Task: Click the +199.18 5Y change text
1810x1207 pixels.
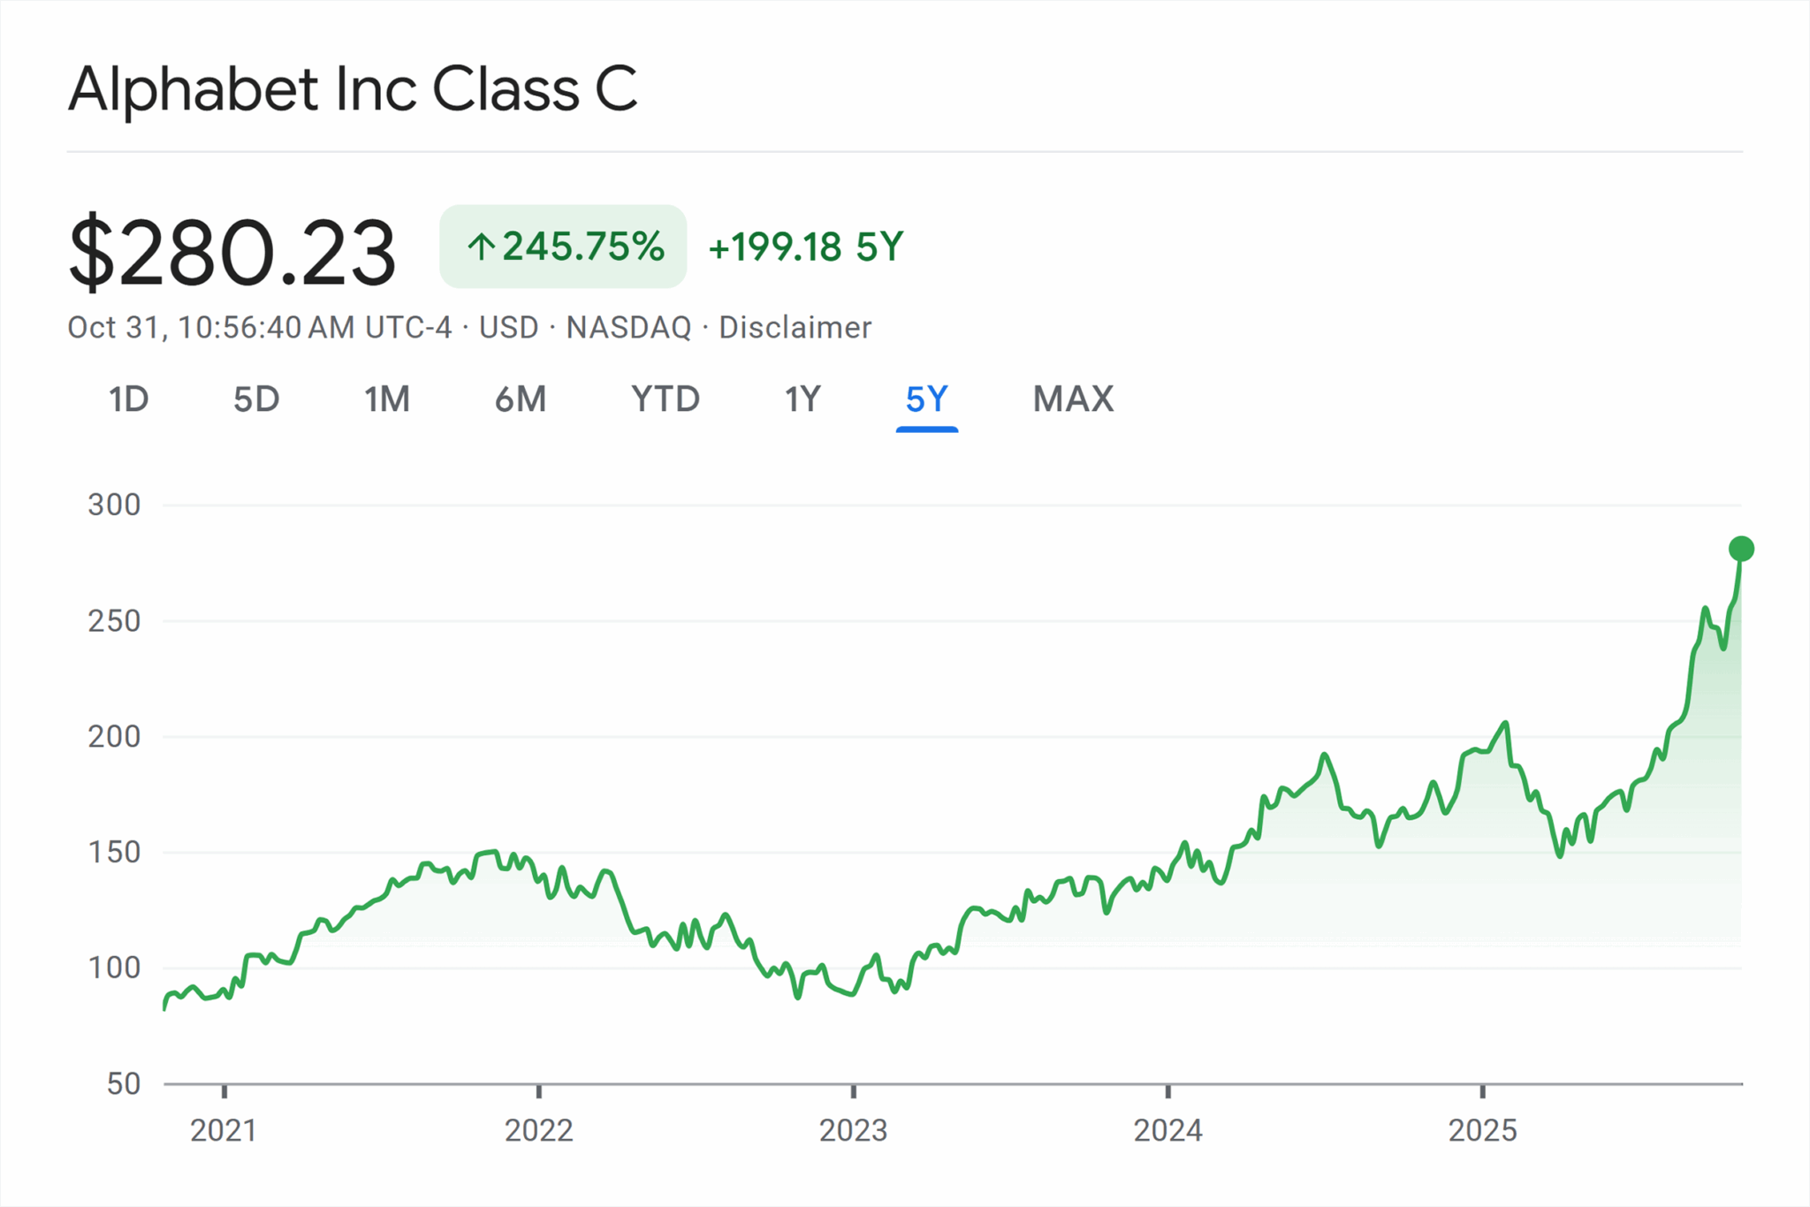Action: coord(806,247)
